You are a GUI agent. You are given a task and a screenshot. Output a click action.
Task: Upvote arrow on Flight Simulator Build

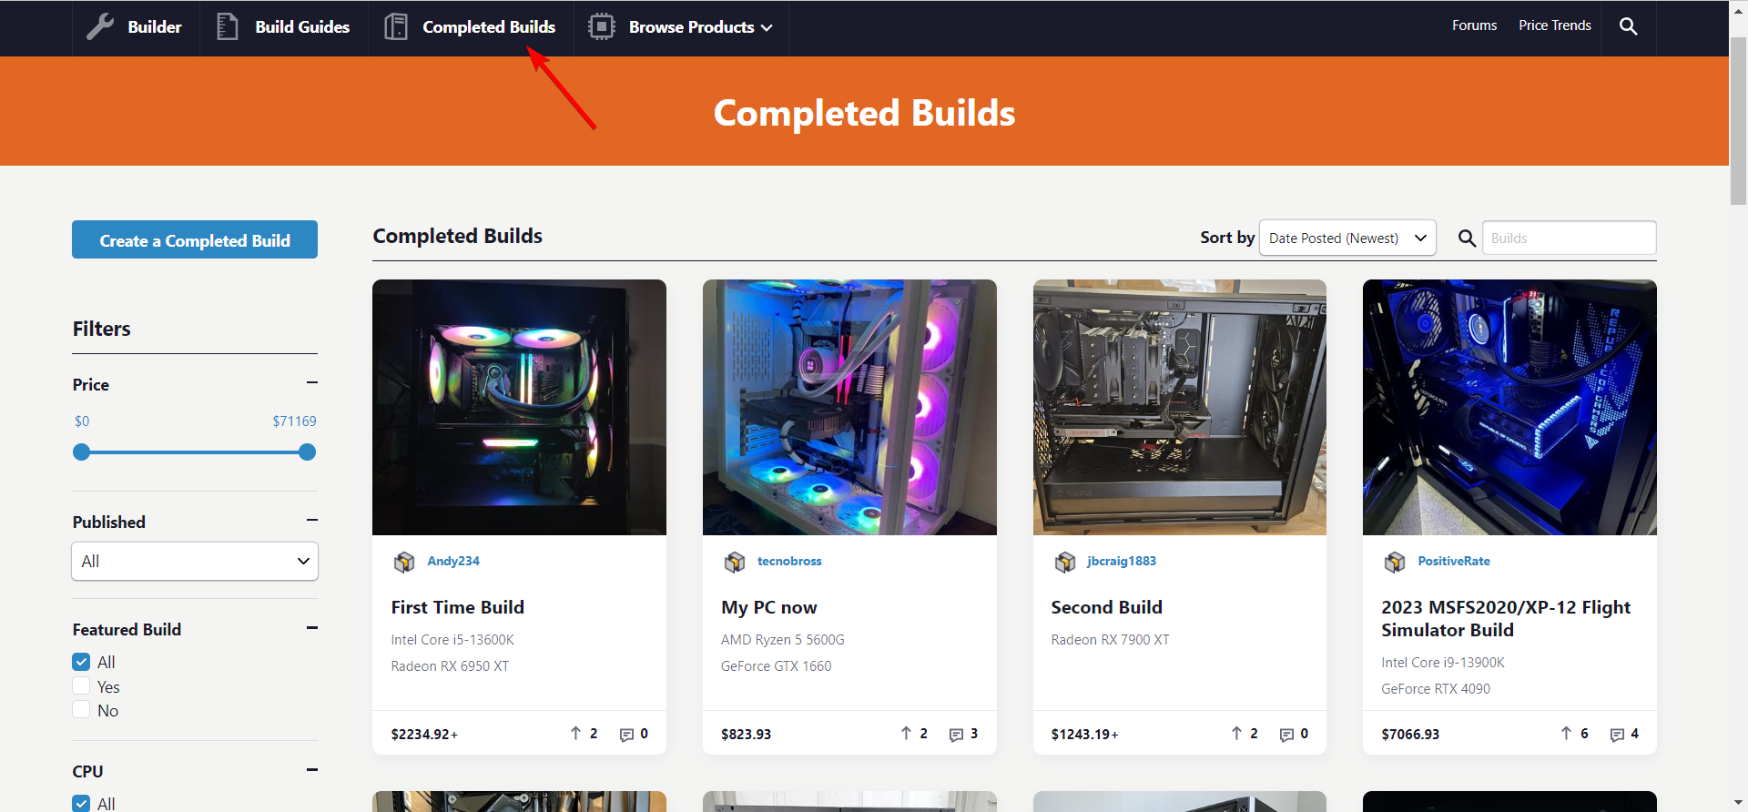(1566, 734)
